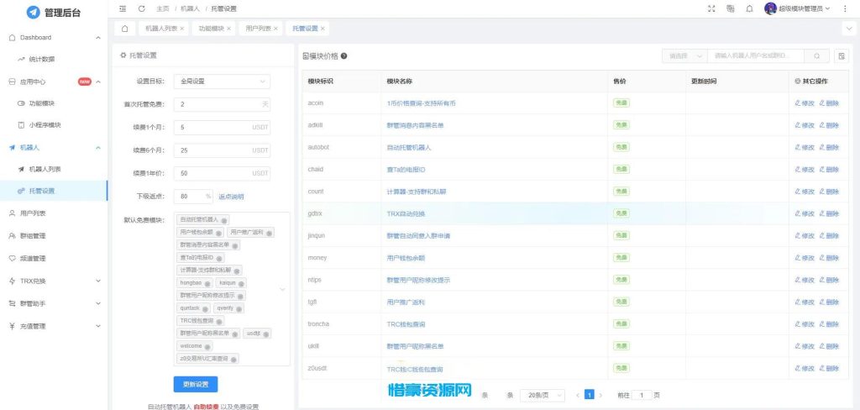Click the search magnifier in 模块价格 panel

coord(817,56)
